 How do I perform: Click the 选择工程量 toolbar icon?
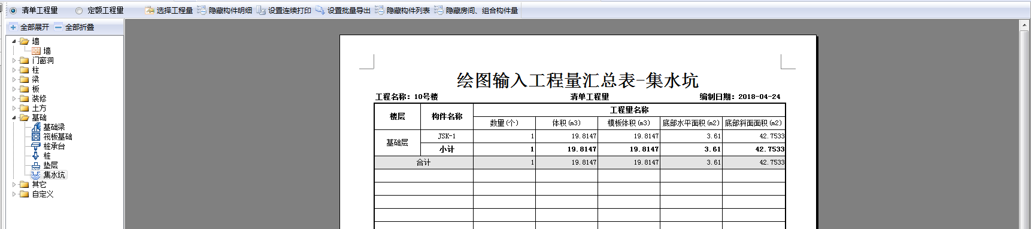pos(150,10)
